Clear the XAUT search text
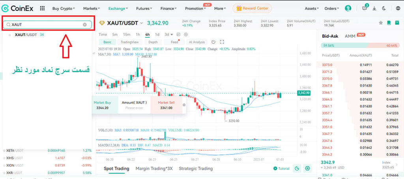 pyautogui.click(x=85, y=25)
